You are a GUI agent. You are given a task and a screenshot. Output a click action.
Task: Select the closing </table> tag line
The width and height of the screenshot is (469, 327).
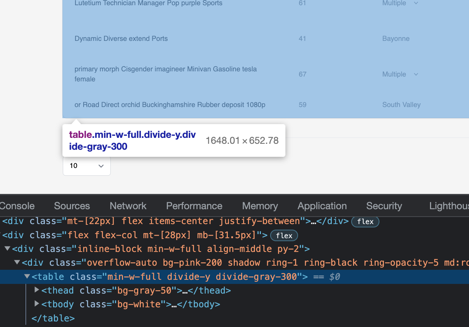coord(53,318)
